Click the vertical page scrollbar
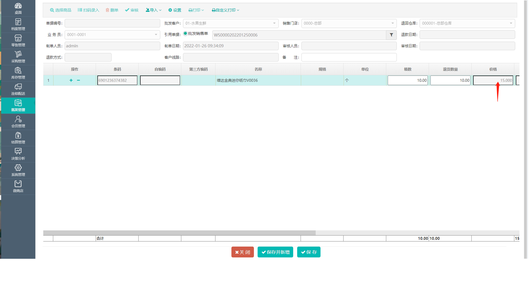 click(526, 129)
